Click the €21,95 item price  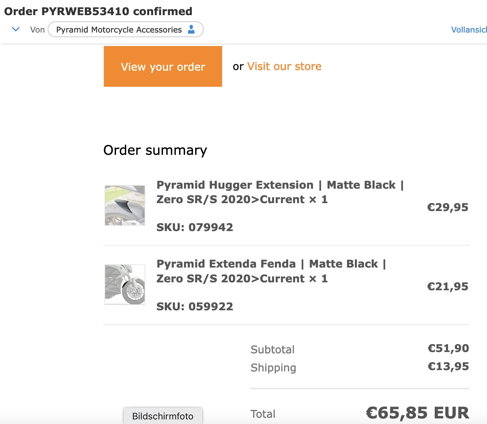click(x=448, y=287)
